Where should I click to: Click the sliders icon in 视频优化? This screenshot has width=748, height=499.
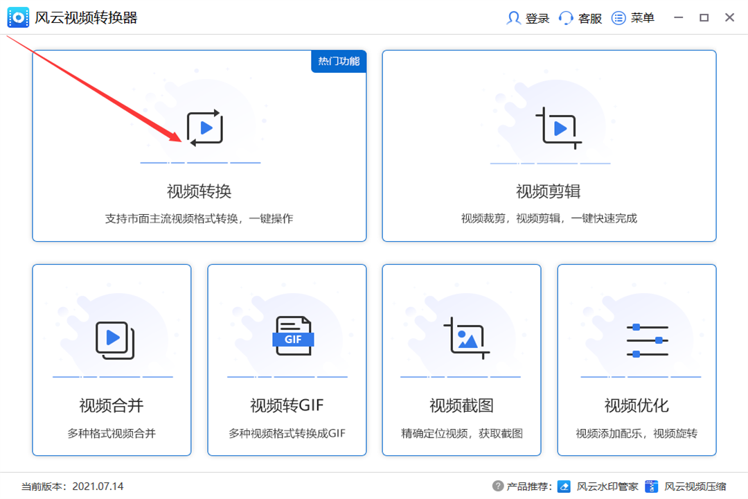(x=648, y=340)
